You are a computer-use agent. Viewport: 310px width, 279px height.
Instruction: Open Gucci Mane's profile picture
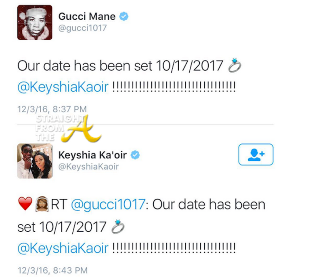pyautogui.click(x=35, y=22)
